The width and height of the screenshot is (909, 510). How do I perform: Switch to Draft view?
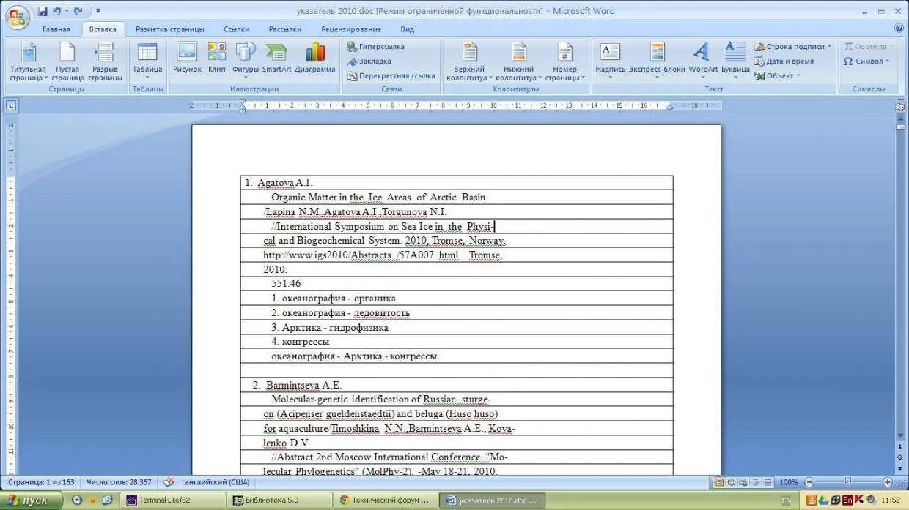coord(767,482)
